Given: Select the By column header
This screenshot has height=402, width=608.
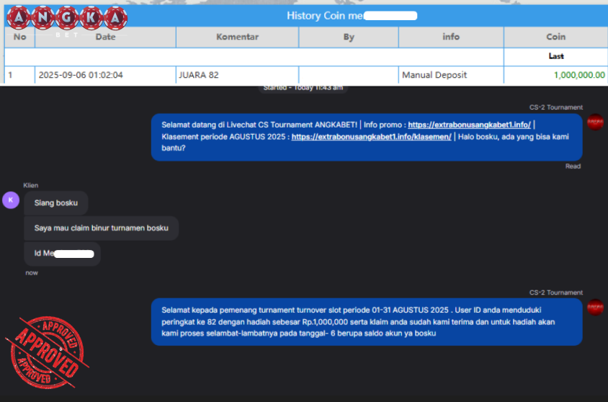Looking at the screenshot, I should pyautogui.click(x=349, y=37).
